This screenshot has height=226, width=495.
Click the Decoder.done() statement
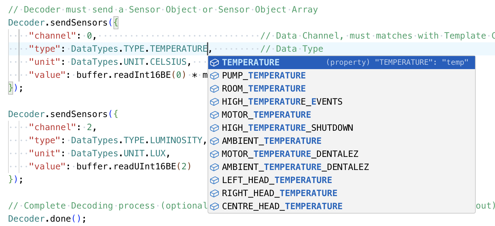(x=47, y=219)
